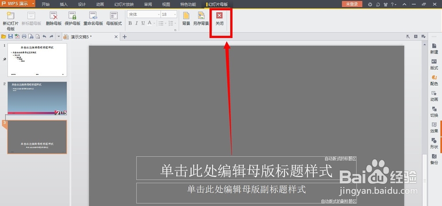Screen dimensions: 442x206
Task: Expand the font color arrow
Action: pyautogui.click(x=154, y=23)
